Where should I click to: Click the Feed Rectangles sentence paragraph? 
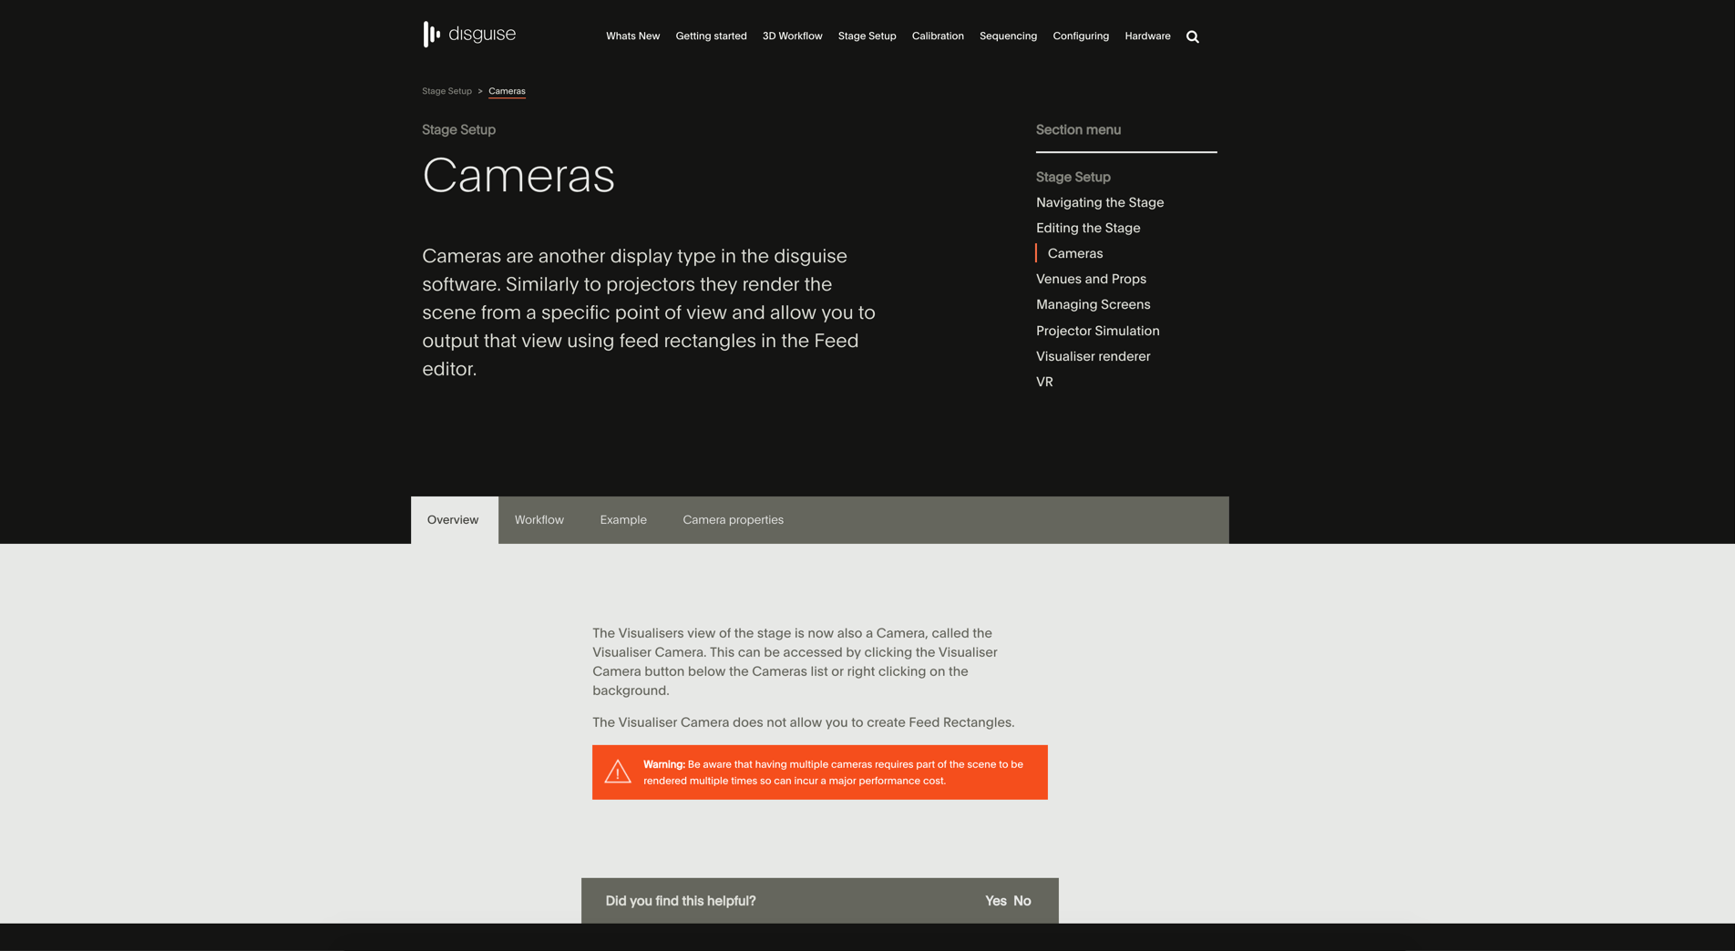[803, 722]
